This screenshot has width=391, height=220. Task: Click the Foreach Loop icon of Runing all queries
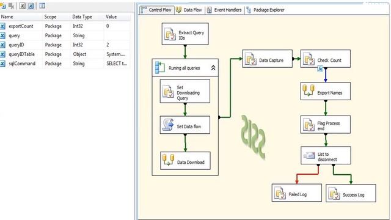160,68
